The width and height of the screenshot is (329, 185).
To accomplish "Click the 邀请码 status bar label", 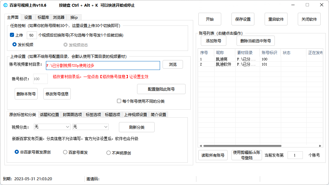I will pyautogui.click(x=93, y=179).
